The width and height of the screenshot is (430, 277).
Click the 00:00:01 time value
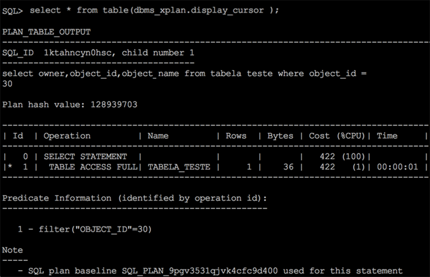(397, 167)
